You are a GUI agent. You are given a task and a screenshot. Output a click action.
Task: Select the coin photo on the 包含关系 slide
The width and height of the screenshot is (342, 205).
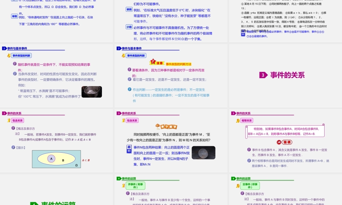coord(203,153)
